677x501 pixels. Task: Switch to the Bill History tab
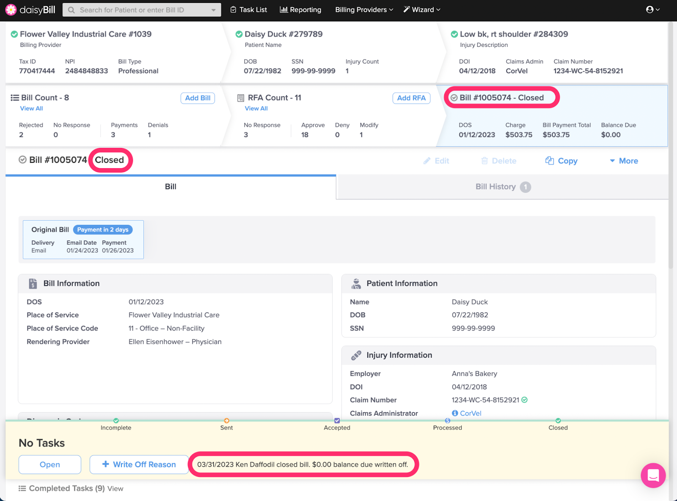pyautogui.click(x=503, y=187)
